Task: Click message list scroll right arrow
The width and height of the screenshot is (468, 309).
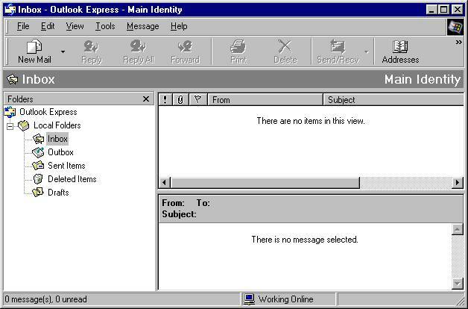Action: click(x=458, y=182)
